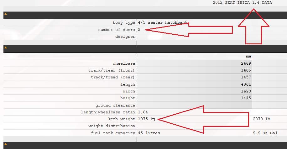
Task: Select the '9.9 UK' gallons value
Action: (260, 133)
